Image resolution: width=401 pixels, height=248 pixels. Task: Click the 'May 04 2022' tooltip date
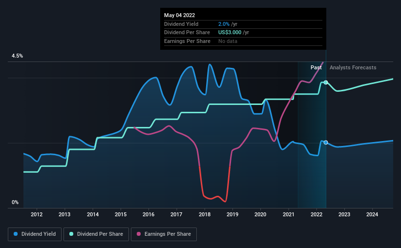point(180,15)
